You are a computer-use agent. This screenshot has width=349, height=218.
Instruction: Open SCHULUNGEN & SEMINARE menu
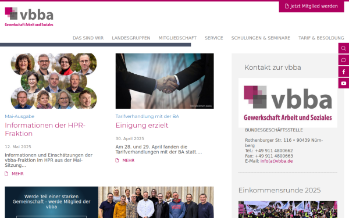coord(261,38)
